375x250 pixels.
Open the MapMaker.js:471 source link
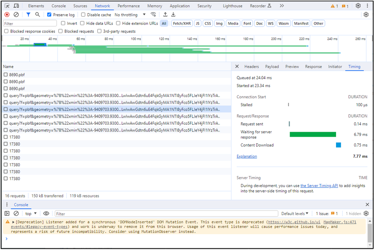pyautogui.click(x=340, y=222)
